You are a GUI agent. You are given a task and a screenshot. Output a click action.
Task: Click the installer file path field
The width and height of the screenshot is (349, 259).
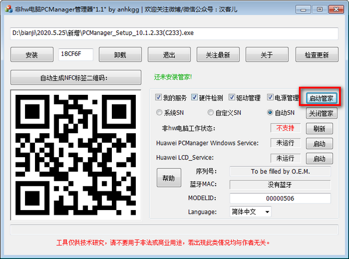point(174,33)
